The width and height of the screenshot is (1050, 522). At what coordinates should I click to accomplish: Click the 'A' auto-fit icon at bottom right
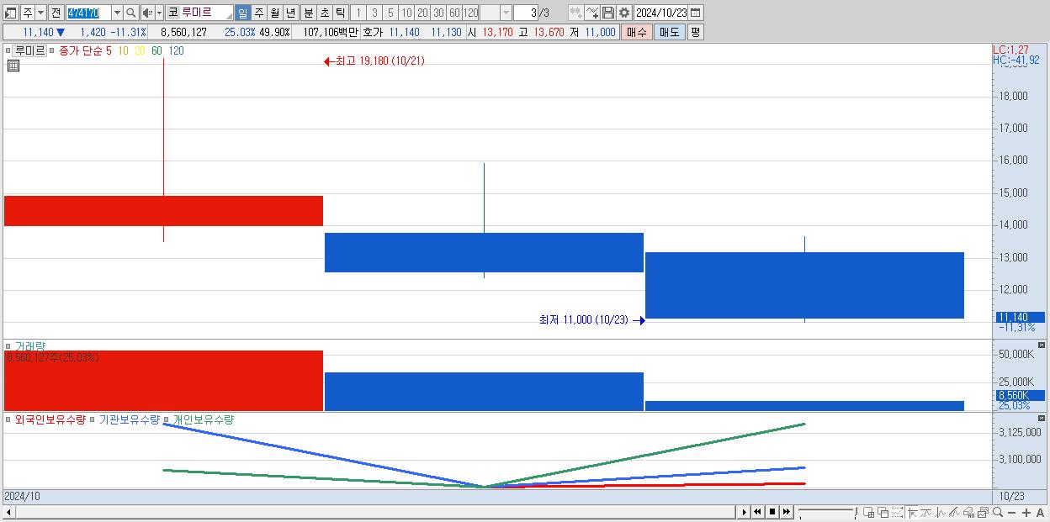point(1040,513)
